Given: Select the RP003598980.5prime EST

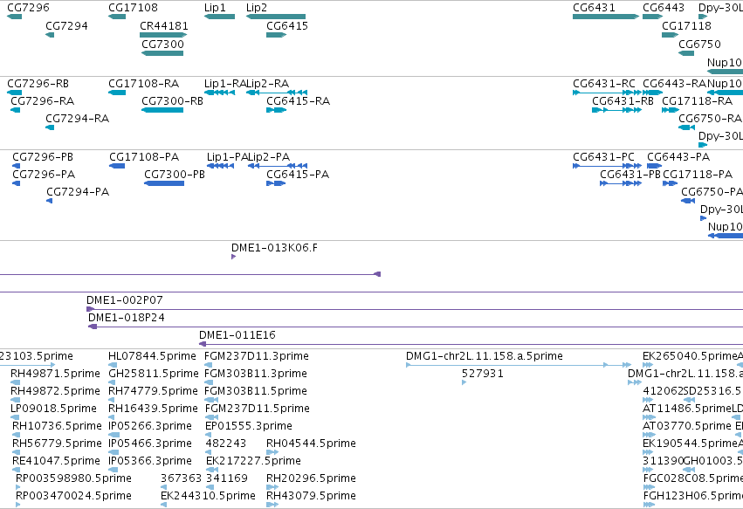Looking at the screenshot, I should [x=18, y=487].
